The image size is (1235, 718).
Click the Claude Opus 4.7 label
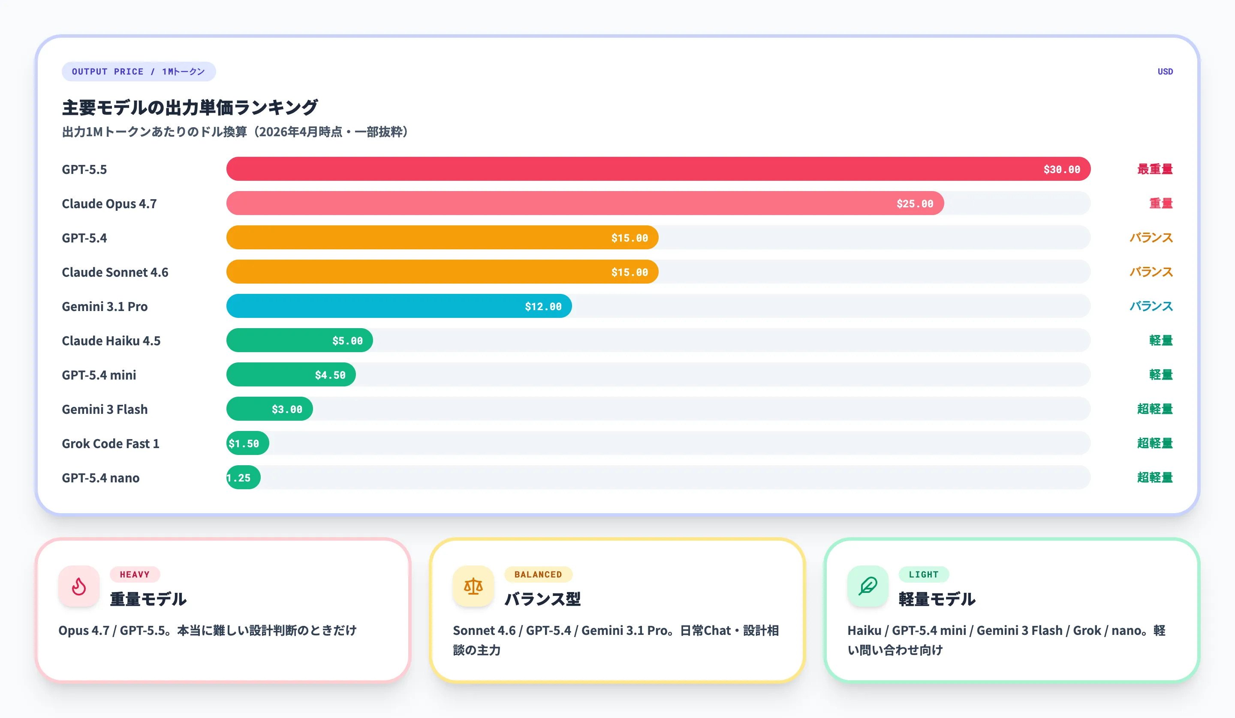point(109,204)
